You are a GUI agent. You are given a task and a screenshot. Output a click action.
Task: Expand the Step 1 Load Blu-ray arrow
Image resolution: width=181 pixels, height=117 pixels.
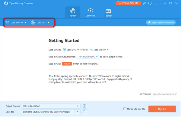108,50
